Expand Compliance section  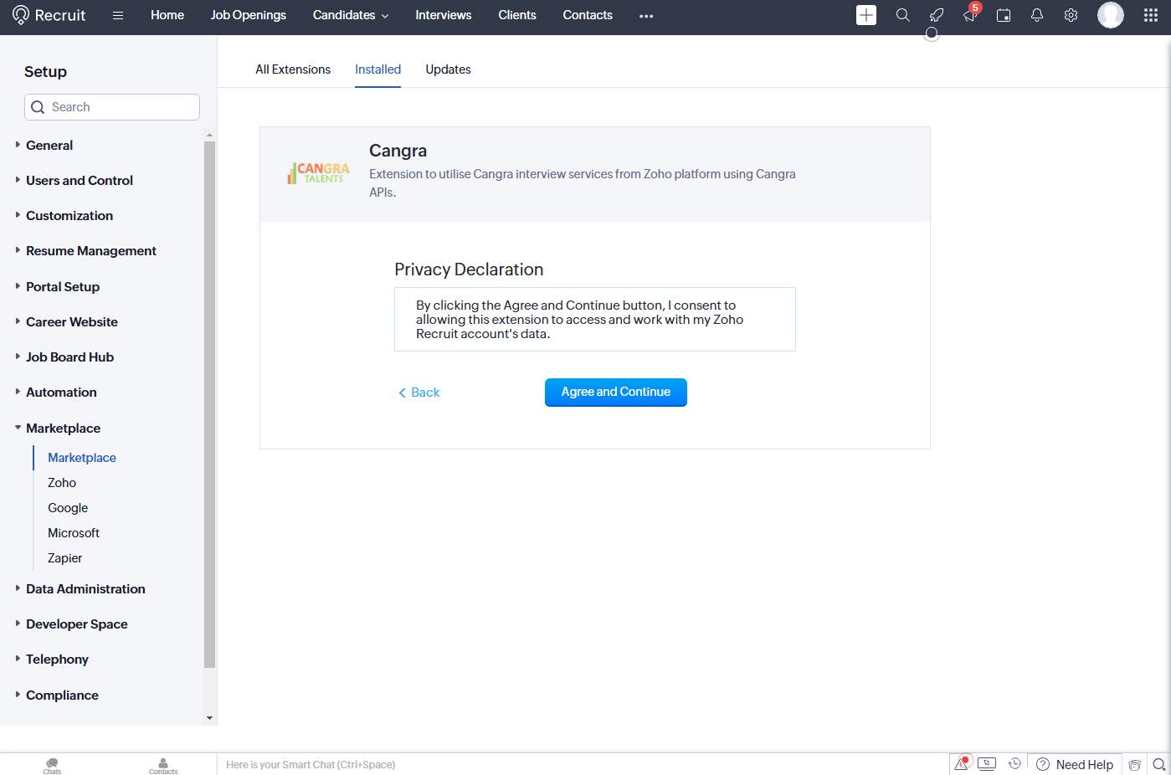pos(62,695)
